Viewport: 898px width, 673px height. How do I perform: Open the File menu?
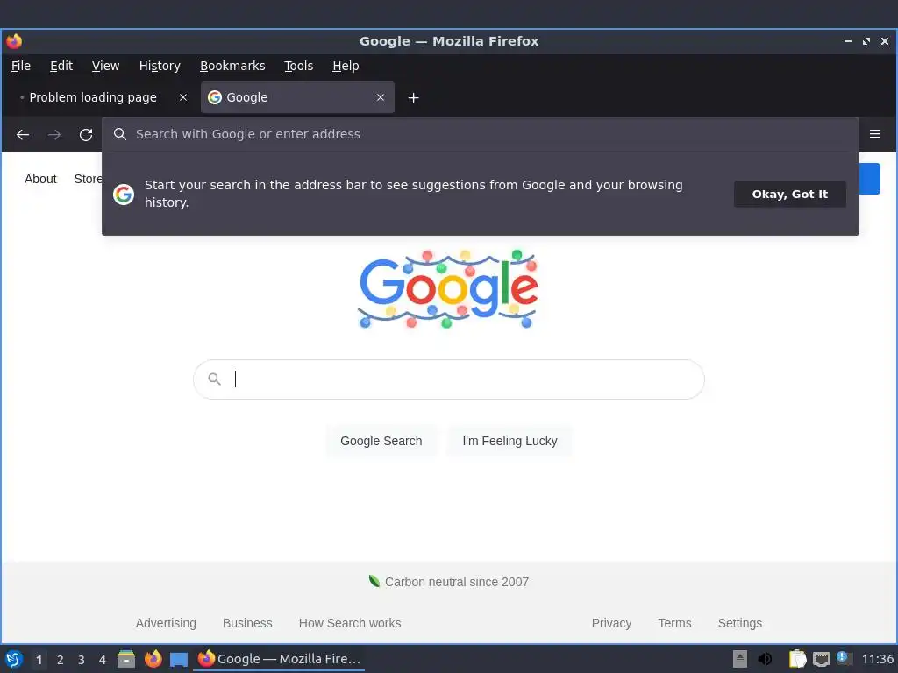21,66
